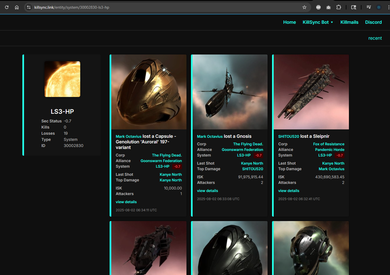Open the ABP adblock extension icon
Viewport: 390px width, 275px height.
[x=318, y=7]
